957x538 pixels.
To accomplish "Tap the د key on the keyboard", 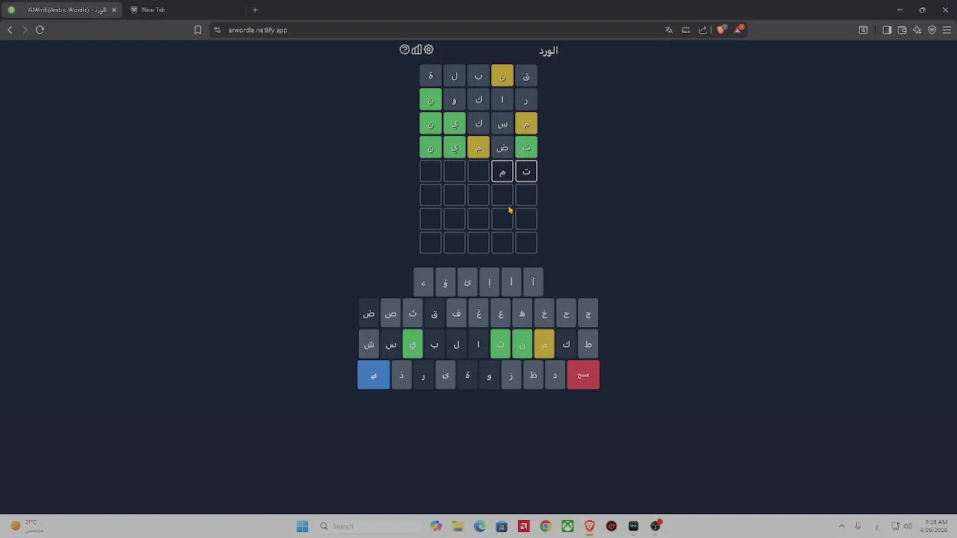I will point(555,374).
